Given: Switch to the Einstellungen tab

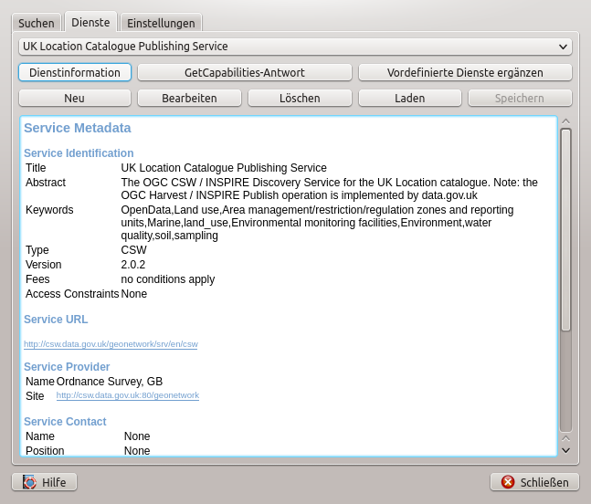Looking at the screenshot, I should 161,23.
